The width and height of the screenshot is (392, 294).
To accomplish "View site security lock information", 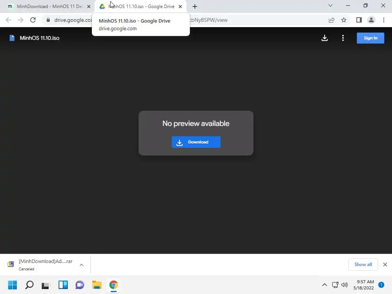I will (48, 20).
